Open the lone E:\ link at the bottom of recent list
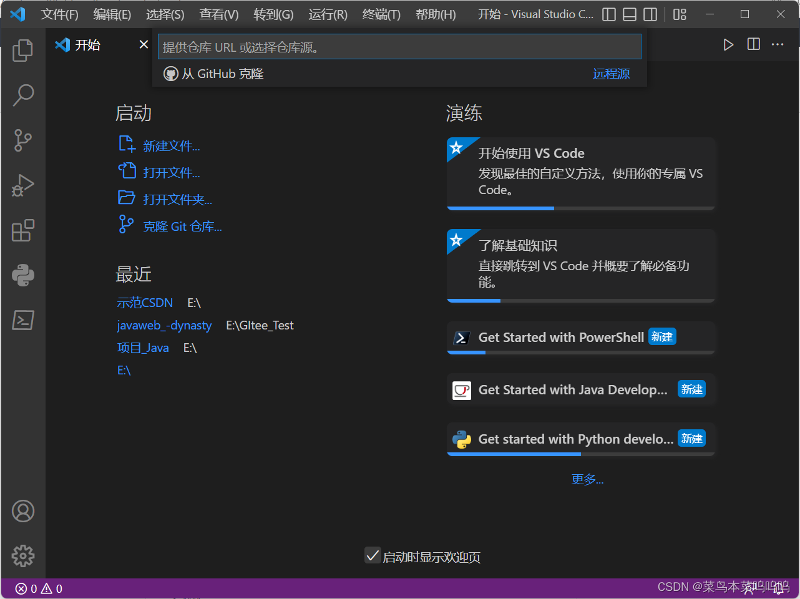This screenshot has width=800, height=599. pos(124,370)
